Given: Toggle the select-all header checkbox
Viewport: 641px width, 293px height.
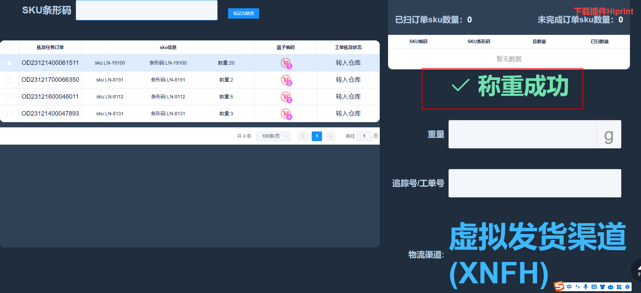Looking at the screenshot, I should coord(9,47).
